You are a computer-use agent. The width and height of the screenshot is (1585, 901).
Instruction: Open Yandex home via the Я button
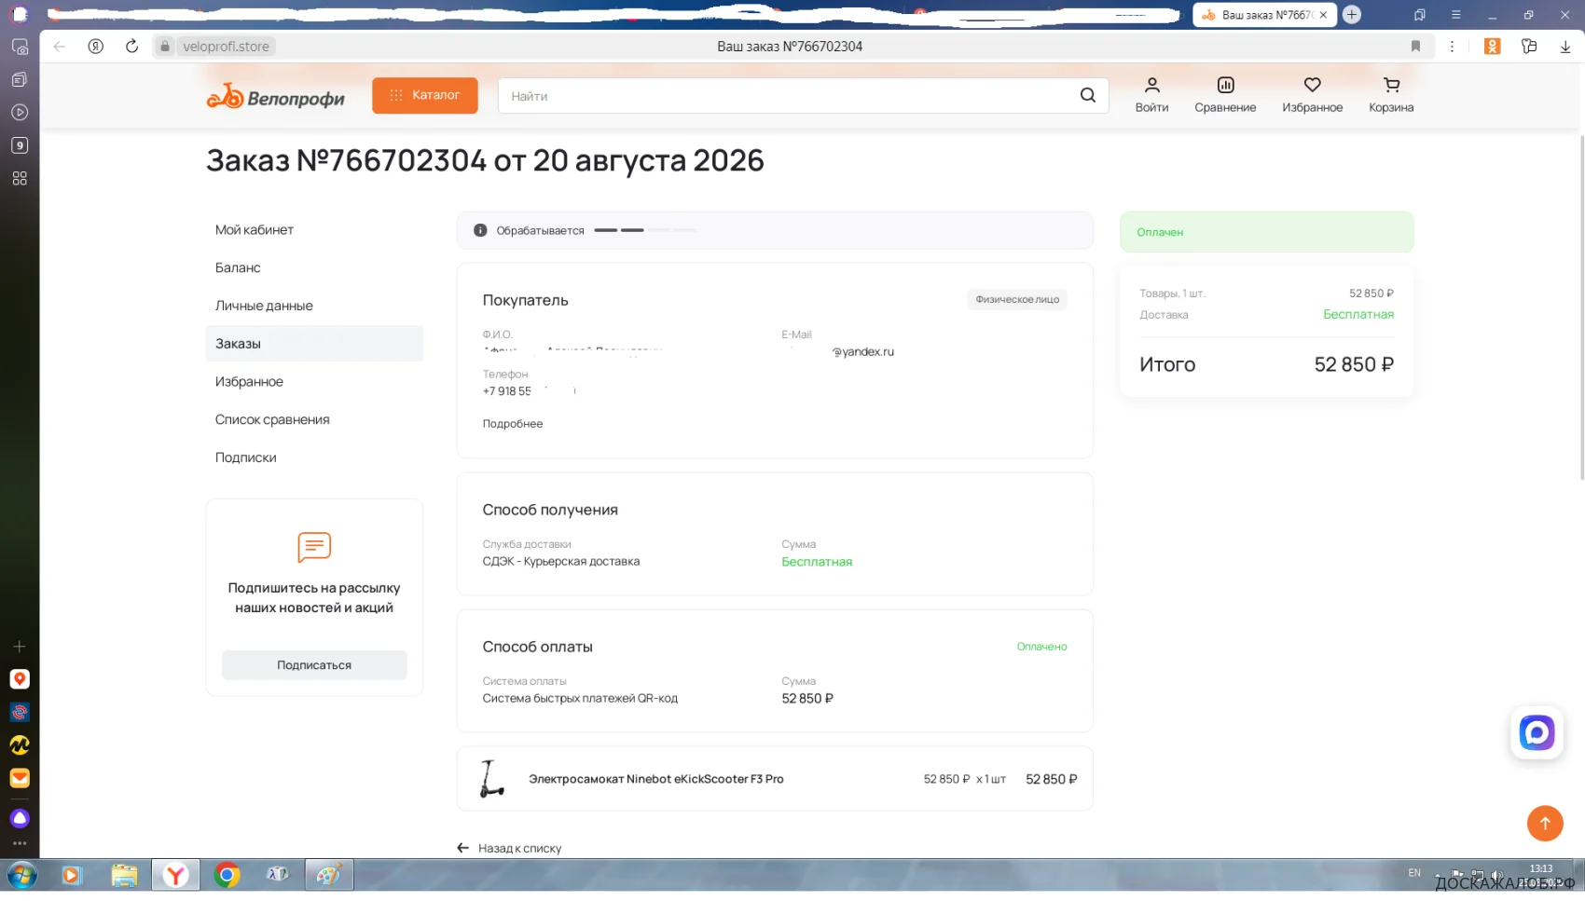(x=95, y=47)
